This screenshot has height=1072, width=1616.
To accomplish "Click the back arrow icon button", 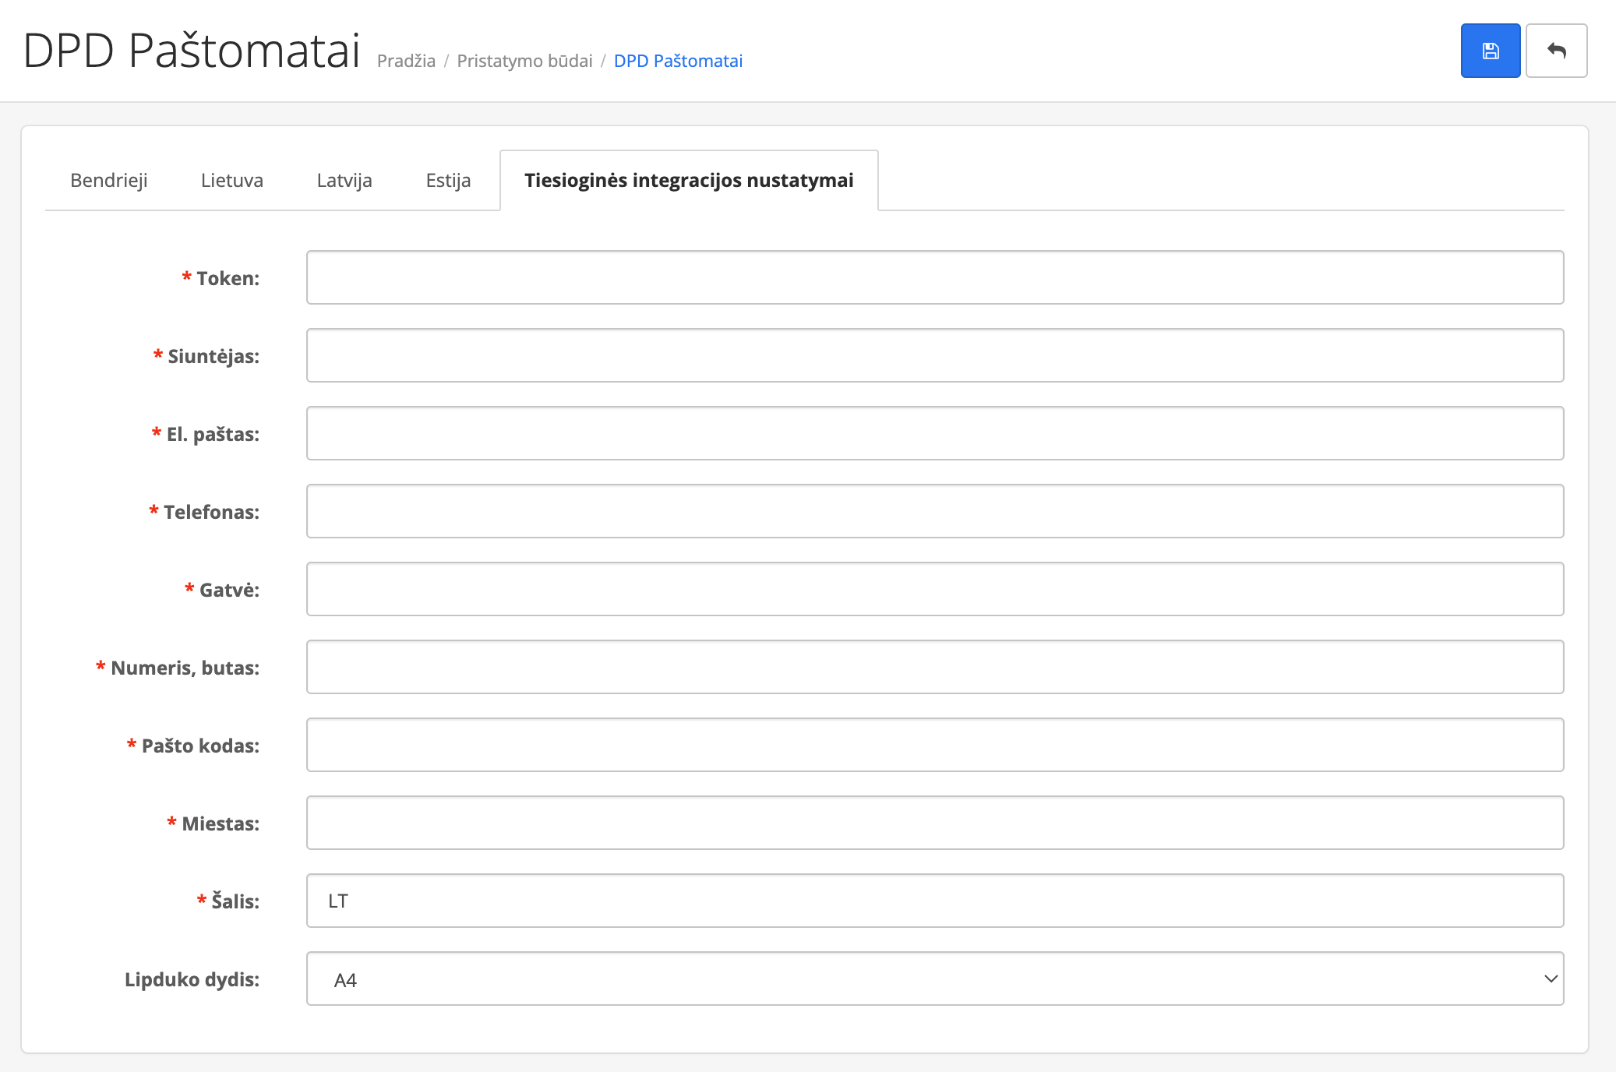I will [1556, 51].
